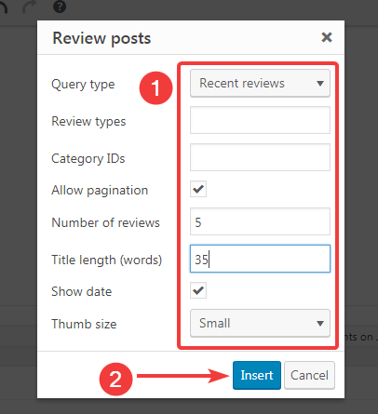
Task: Close the Review posts dialog
Action: coord(327,37)
